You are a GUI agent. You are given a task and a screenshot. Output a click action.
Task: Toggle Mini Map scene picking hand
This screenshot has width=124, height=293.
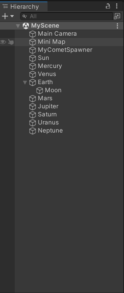[11, 42]
